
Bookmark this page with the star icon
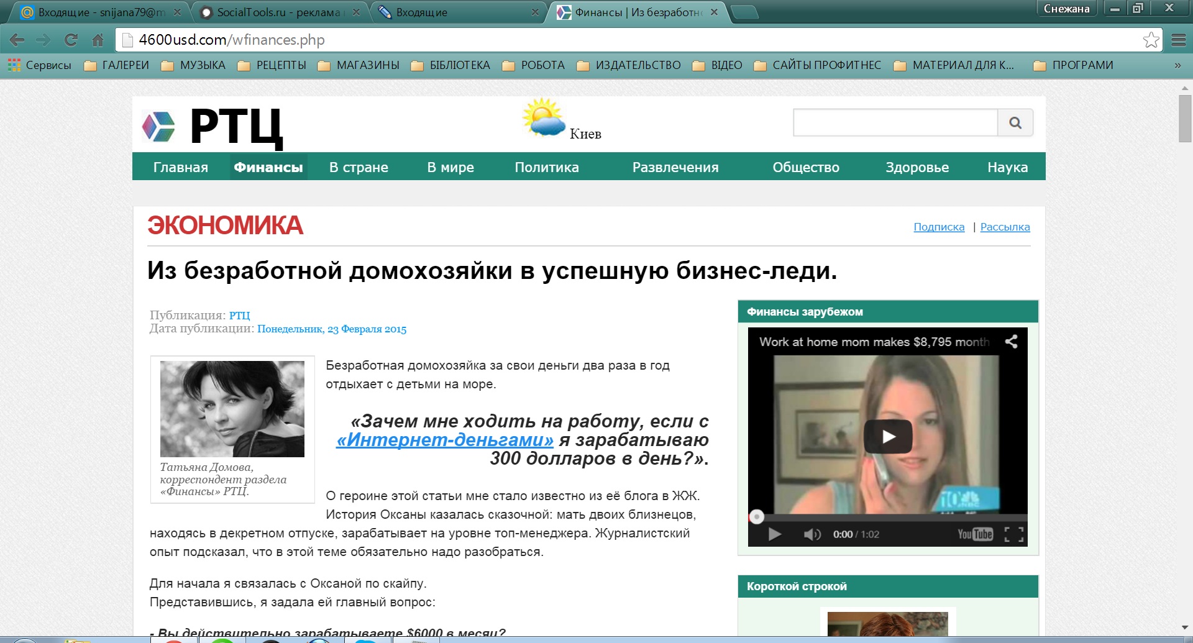1151,40
